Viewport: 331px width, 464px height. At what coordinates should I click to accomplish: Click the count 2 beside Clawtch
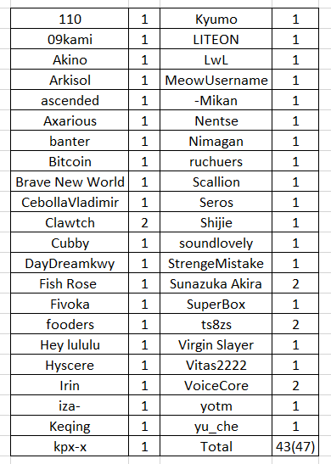tap(144, 222)
